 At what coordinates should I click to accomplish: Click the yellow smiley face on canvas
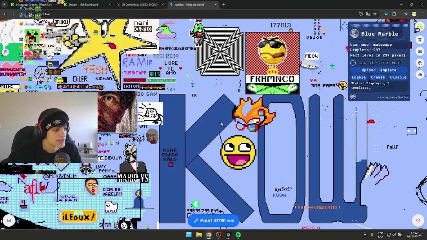coord(238,152)
